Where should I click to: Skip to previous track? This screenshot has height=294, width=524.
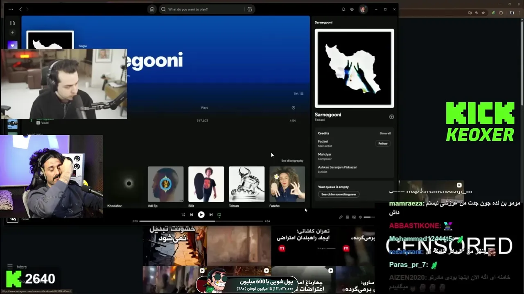(x=191, y=215)
